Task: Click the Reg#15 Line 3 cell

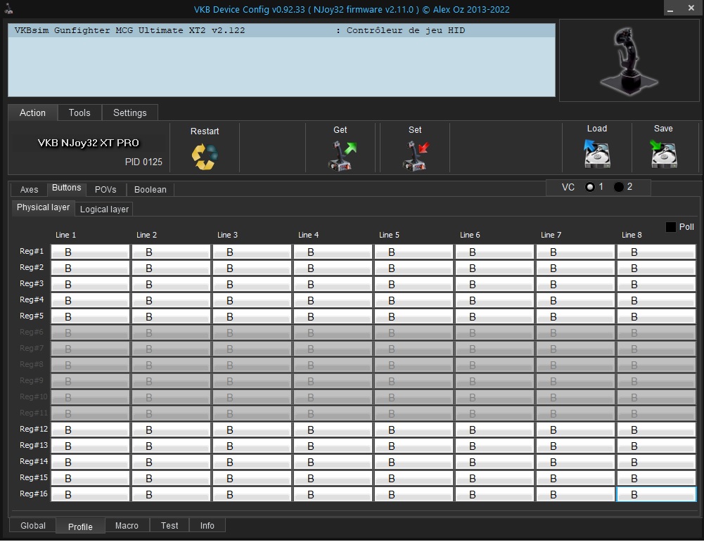Action: (252, 478)
